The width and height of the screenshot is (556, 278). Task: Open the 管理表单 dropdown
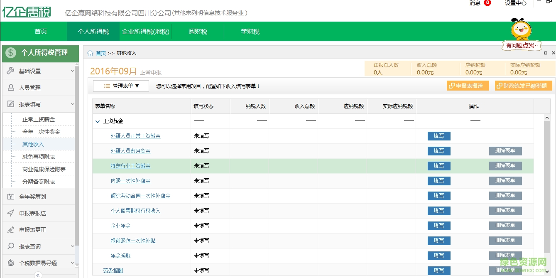tap(121, 86)
